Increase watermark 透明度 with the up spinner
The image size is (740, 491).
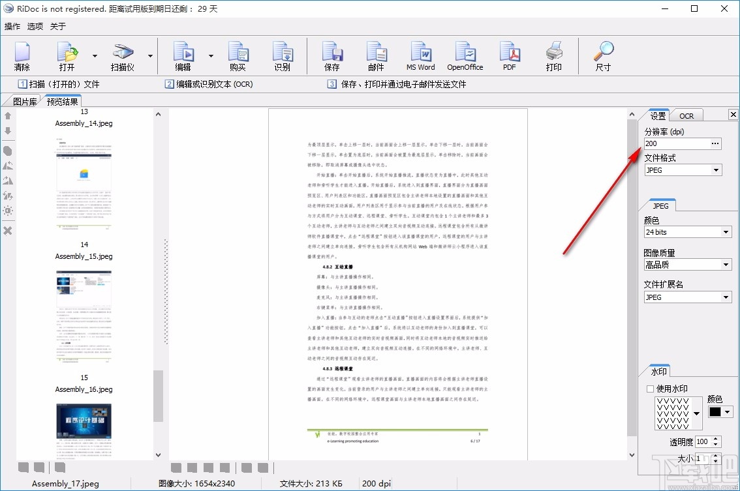point(716,439)
